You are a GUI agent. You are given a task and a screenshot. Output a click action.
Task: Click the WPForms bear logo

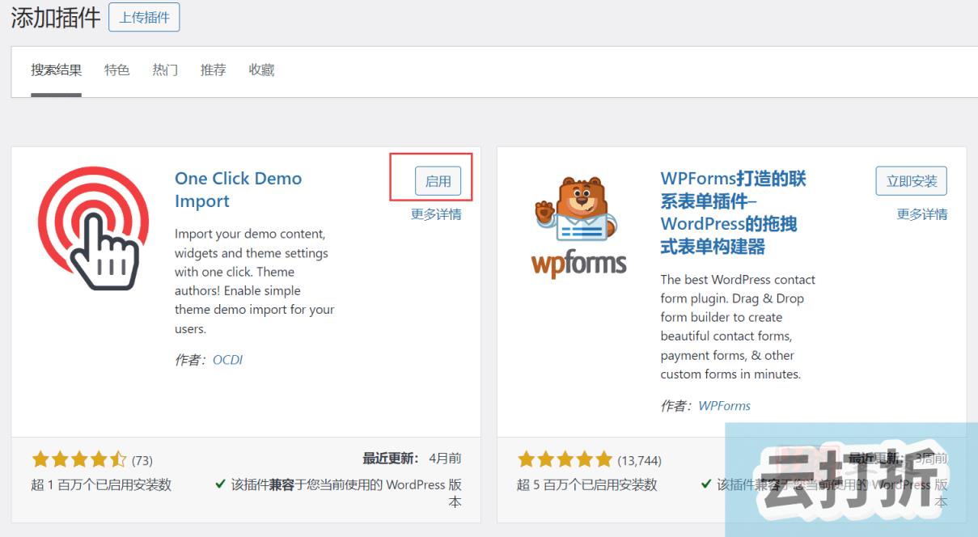coord(578,228)
